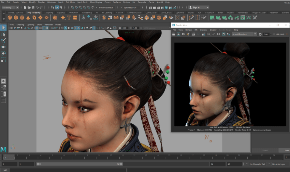This screenshot has height=172, width=290.
Task: Open the Shading menu in viewport panel
Action: (20, 25)
